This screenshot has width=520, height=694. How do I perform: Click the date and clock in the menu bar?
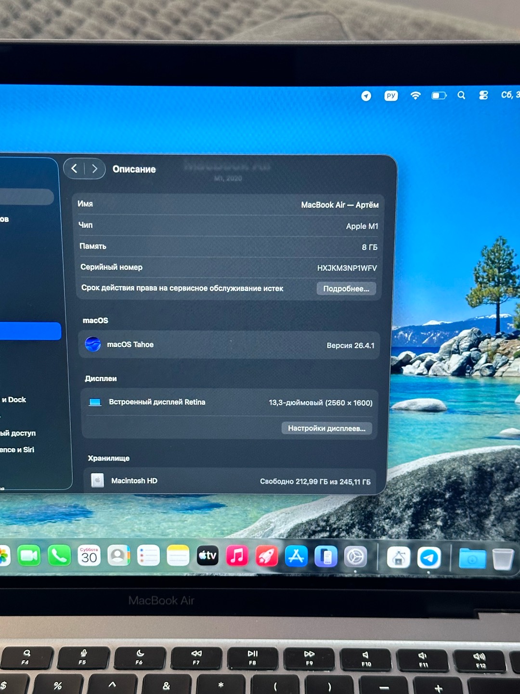click(510, 94)
